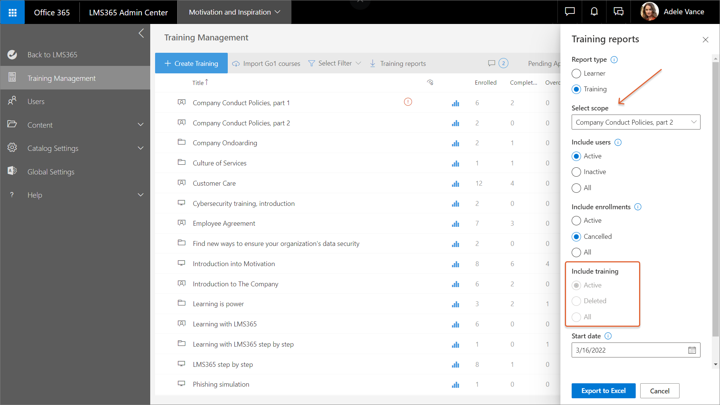Click the warning icon on Company Conduct Policies part 1
The height and width of the screenshot is (405, 720).
coord(408,102)
